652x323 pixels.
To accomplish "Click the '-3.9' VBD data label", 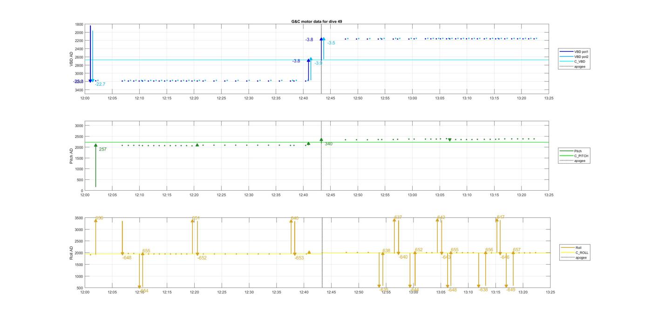I will coord(318,63).
